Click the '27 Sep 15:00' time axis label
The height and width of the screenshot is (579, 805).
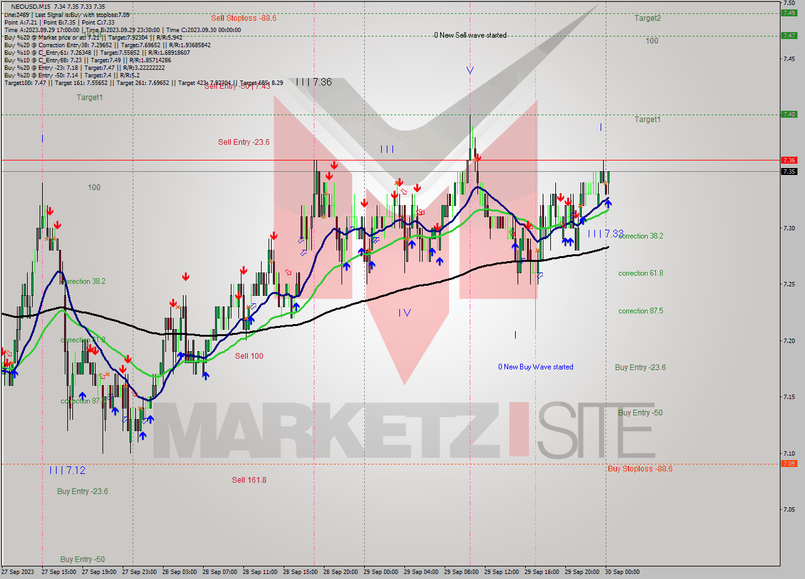click(58, 572)
